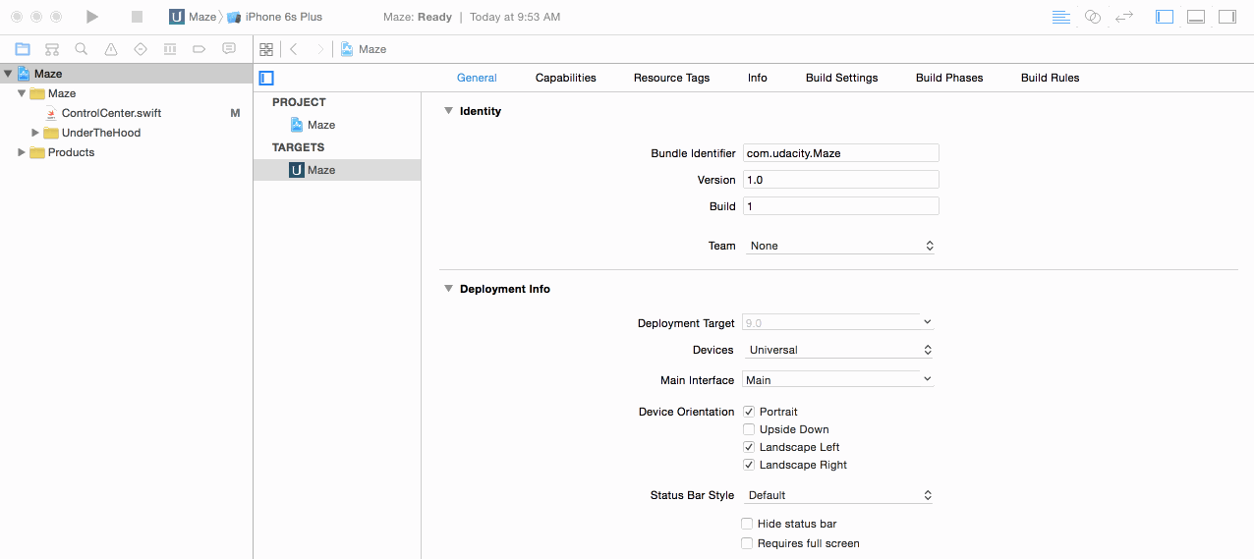This screenshot has width=1254, height=559.
Task: Collapse the Maze group folder
Action: pyautogui.click(x=22, y=93)
